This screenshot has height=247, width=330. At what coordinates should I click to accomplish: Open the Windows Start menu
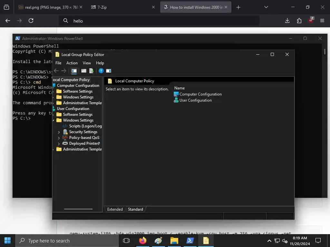8,241
